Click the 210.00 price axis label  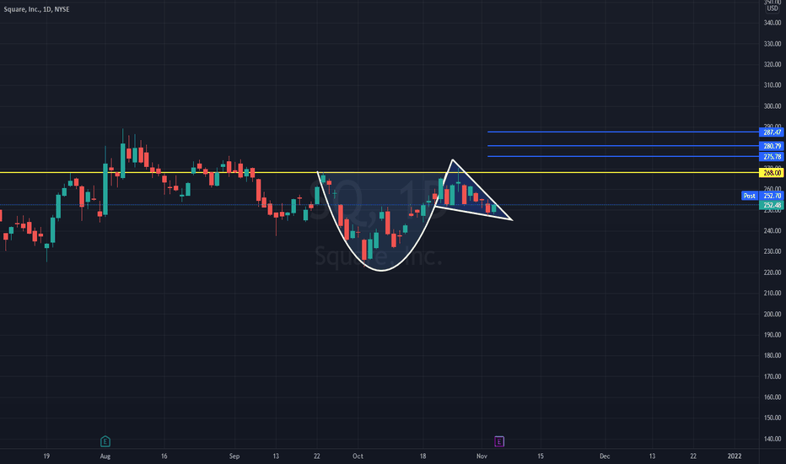[x=773, y=293]
